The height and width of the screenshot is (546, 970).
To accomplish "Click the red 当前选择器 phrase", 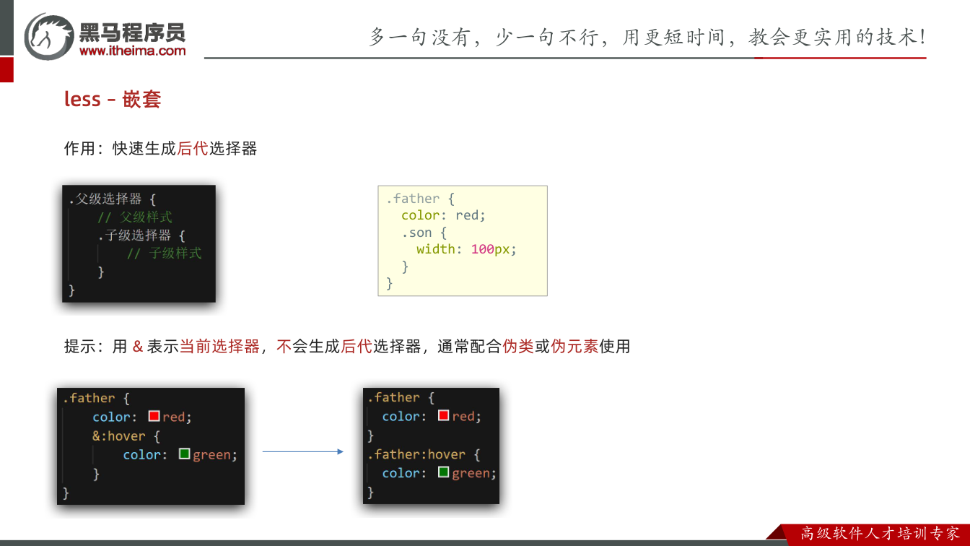I will tap(219, 347).
